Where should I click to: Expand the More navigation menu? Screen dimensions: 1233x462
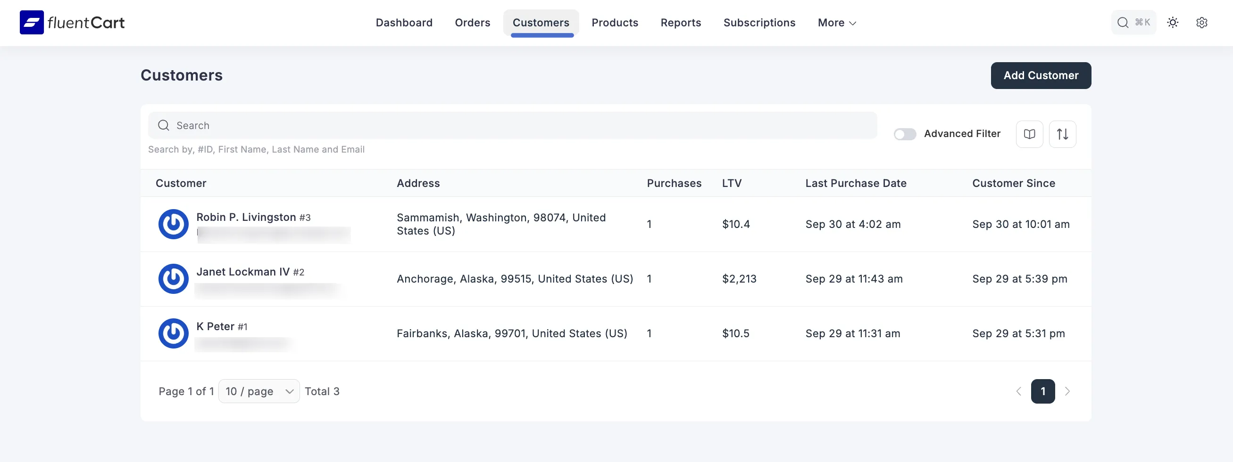point(836,23)
